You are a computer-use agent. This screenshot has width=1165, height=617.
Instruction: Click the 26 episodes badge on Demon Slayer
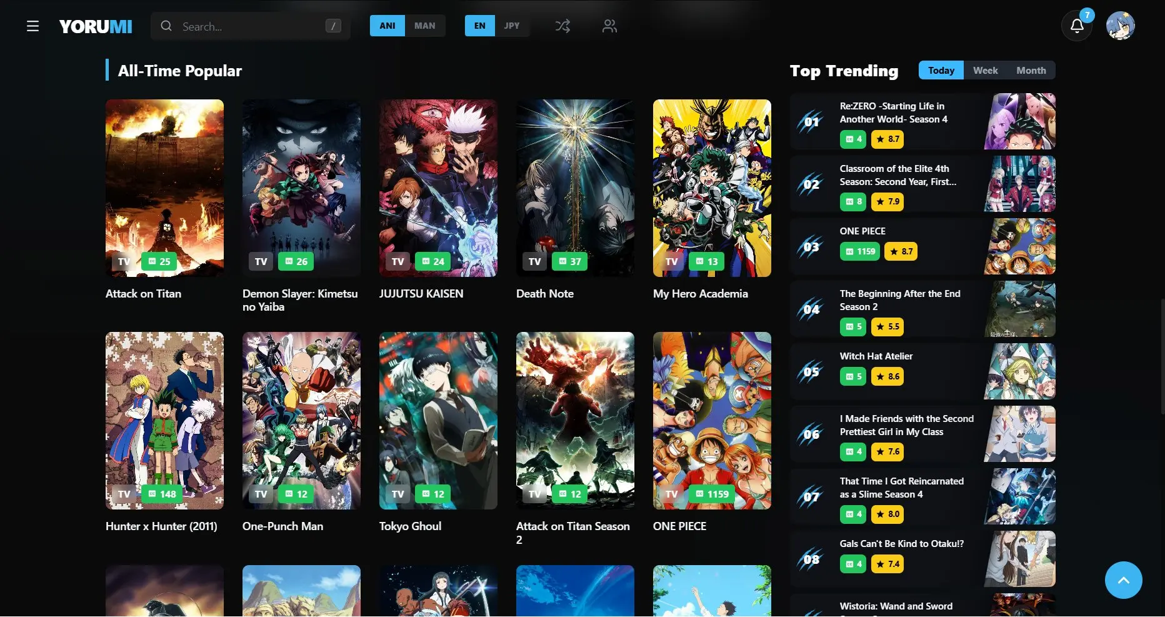[x=296, y=261]
